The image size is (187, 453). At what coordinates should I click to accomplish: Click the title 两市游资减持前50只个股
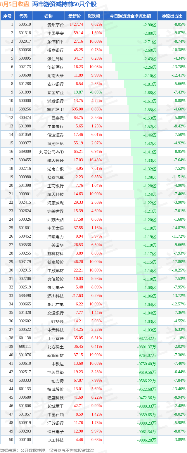(x=64, y=4)
